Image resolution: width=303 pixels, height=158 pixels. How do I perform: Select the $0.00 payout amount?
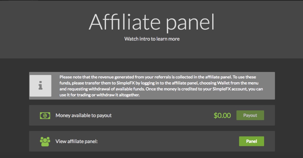pyautogui.click(x=222, y=116)
